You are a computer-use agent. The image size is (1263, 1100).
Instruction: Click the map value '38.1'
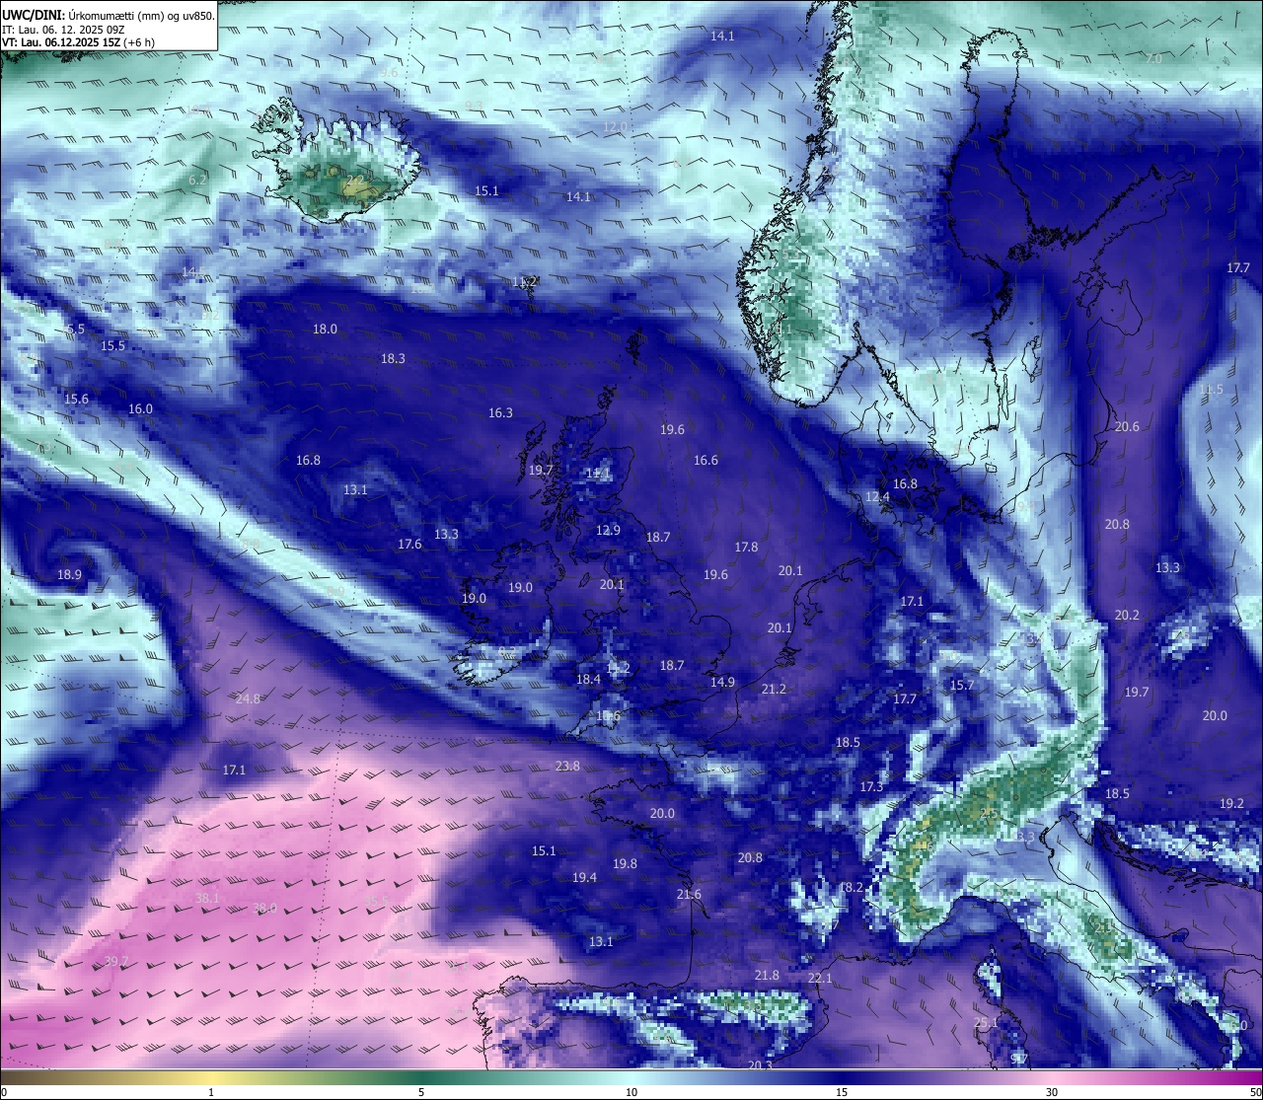[x=207, y=899]
